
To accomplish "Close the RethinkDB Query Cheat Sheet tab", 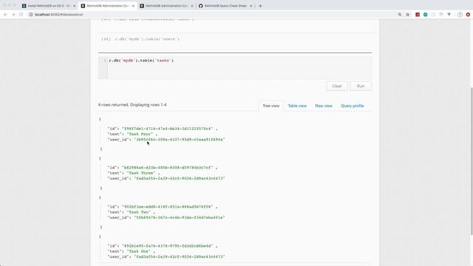I will (251, 6).
